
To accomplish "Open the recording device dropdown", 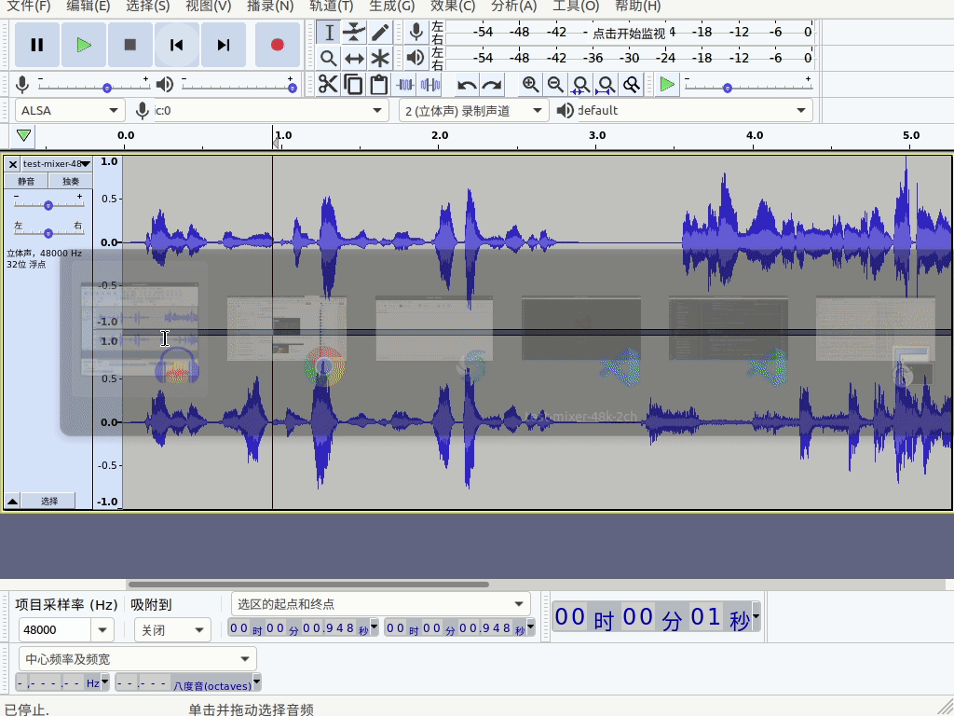I will [x=271, y=110].
